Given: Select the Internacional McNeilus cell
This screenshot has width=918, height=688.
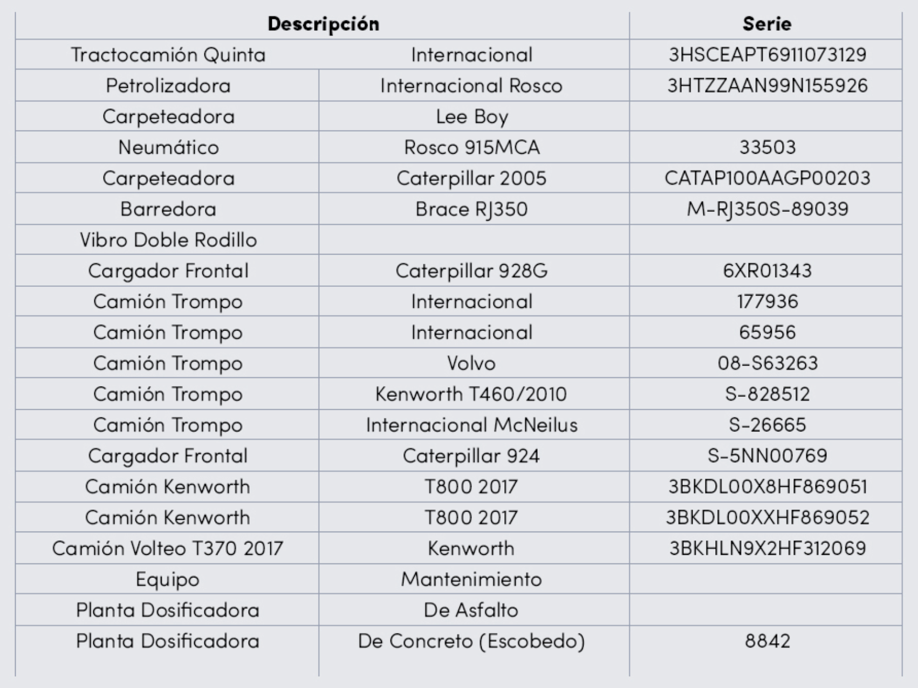Looking at the screenshot, I should pyautogui.click(x=471, y=425).
